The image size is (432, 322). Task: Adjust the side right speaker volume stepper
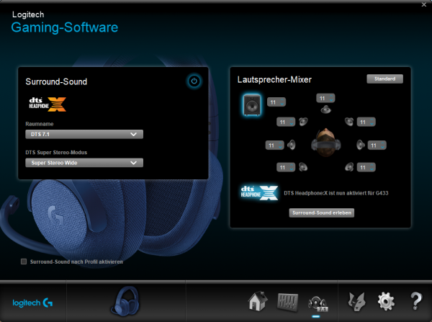coord(377,146)
